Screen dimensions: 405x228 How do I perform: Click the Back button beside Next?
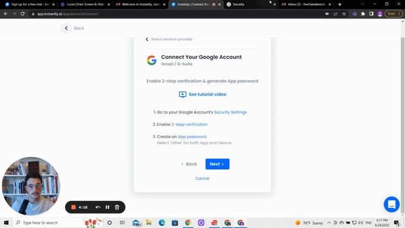(189, 164)
